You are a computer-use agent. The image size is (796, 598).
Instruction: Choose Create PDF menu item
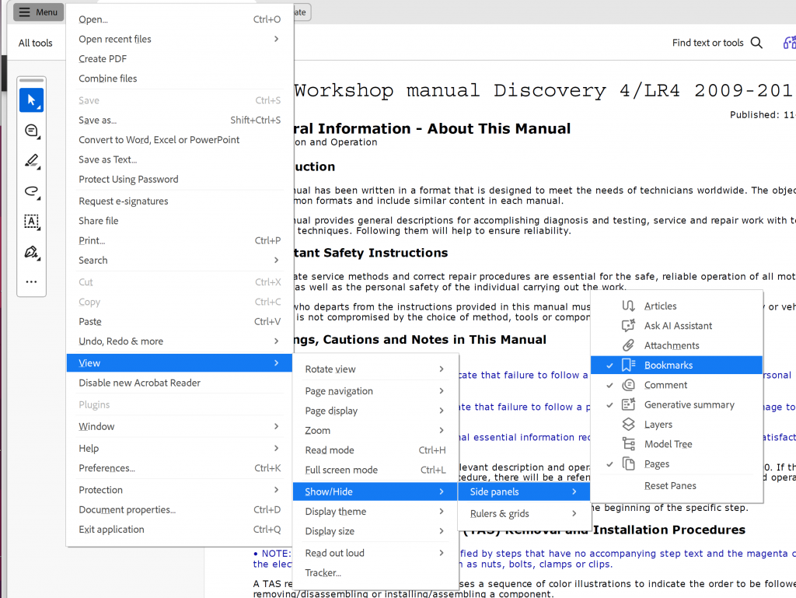180,59
